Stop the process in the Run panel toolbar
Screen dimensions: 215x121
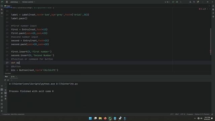(8, 80)
